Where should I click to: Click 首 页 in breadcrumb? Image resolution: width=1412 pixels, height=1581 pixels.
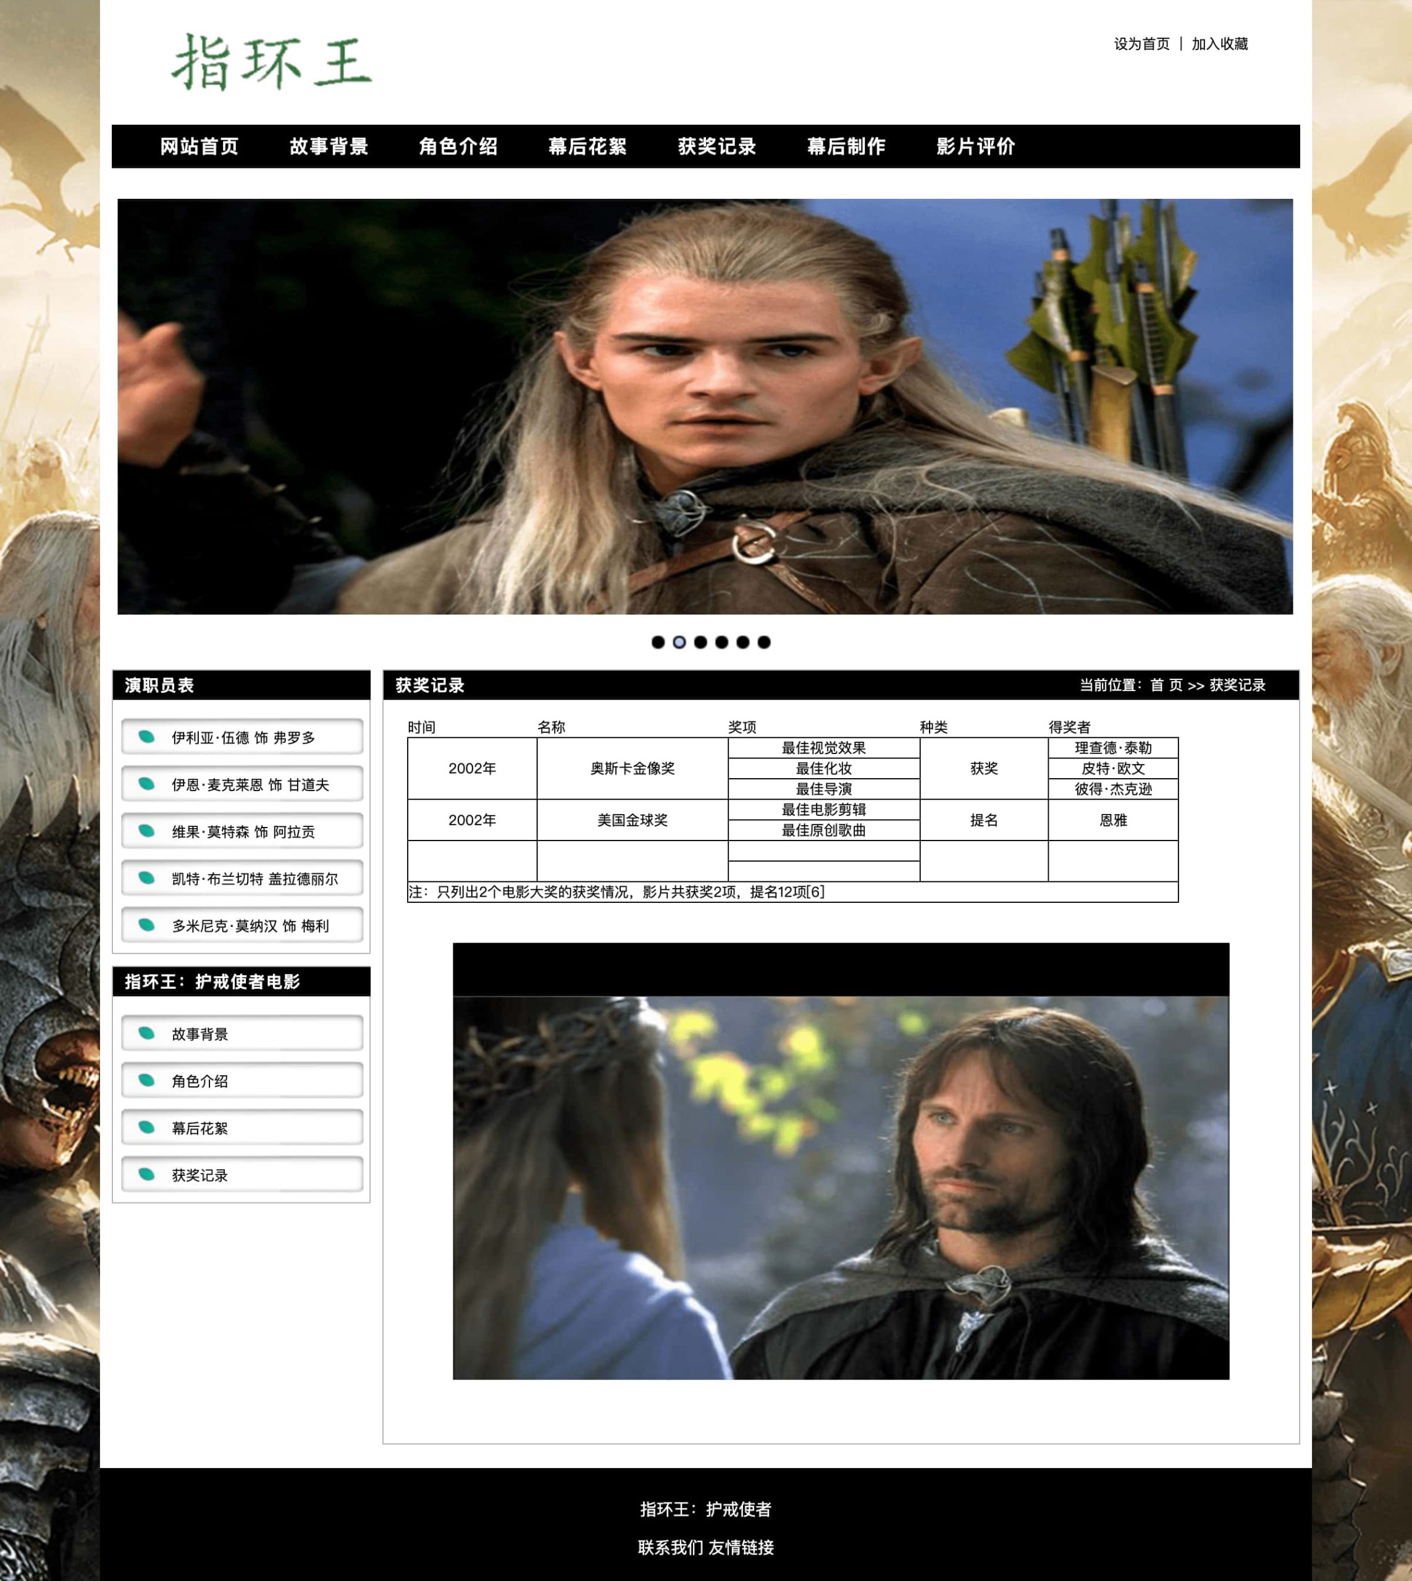[x=1166, y=685]
